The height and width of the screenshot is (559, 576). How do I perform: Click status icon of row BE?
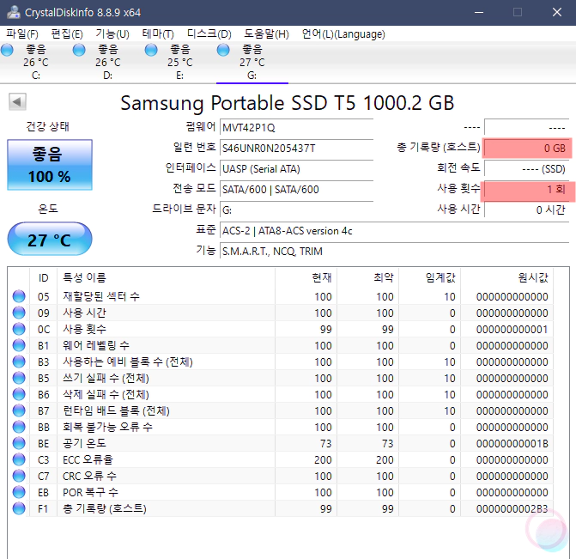click(x=19, y=443)
